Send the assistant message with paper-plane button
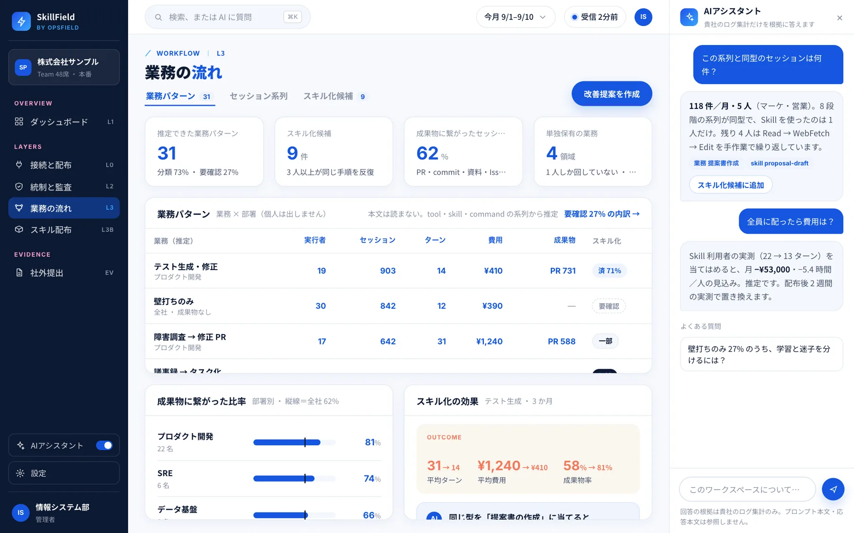 833,489
